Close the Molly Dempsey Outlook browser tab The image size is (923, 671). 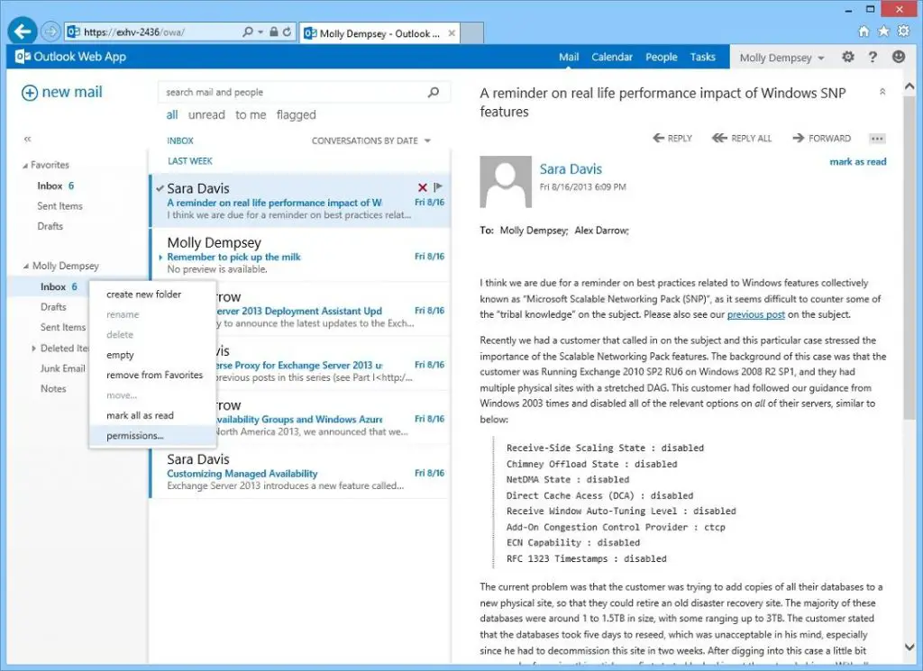452,33
